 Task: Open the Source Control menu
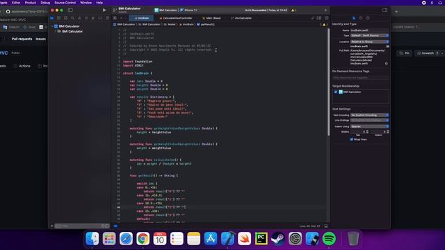coord(65,3)
